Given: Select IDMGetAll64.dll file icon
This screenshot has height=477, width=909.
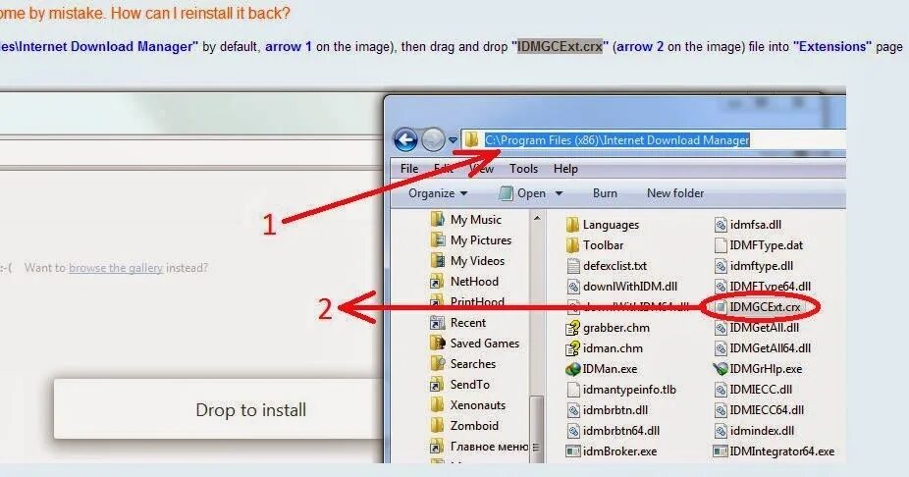Looking at the screenshot, I should [x=721, y=348].
